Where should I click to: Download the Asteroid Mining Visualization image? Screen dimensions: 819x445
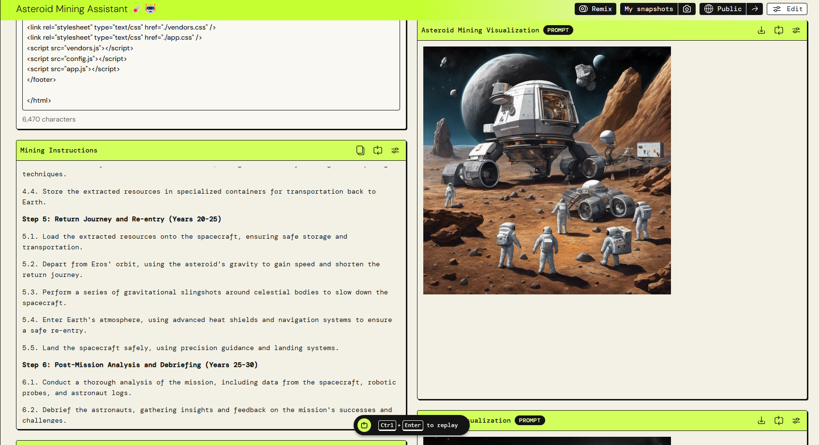pyautogui.click(x=761, y=30)
